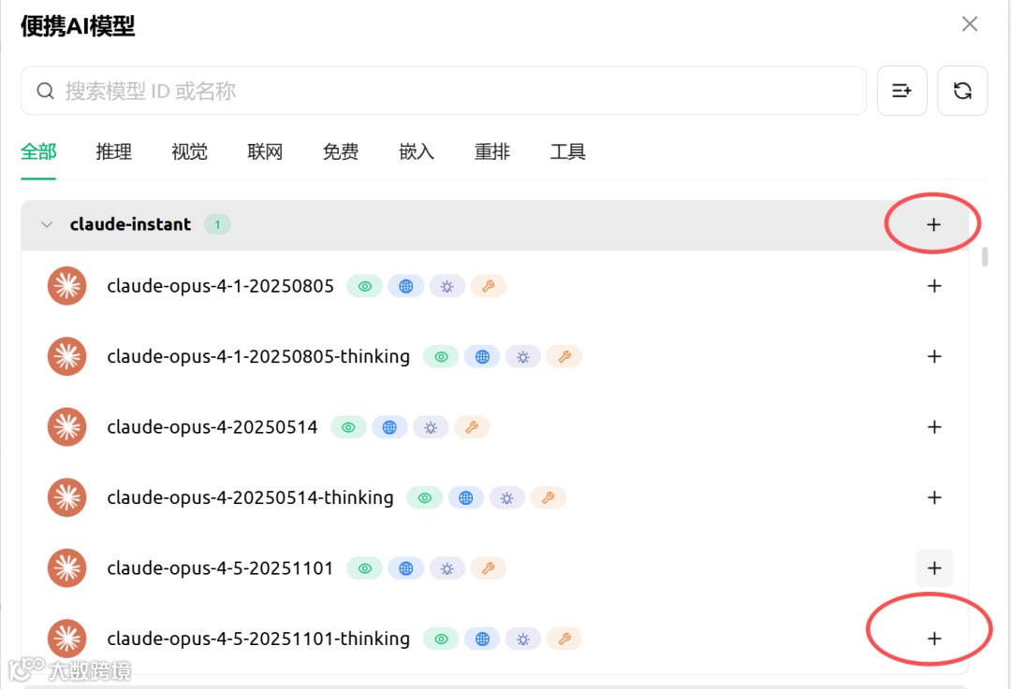This screenshot has height=689, width=1011.
Task: Click the Claude logo of claude-opus-4-5-20251101-thinking
Action: 67,639
